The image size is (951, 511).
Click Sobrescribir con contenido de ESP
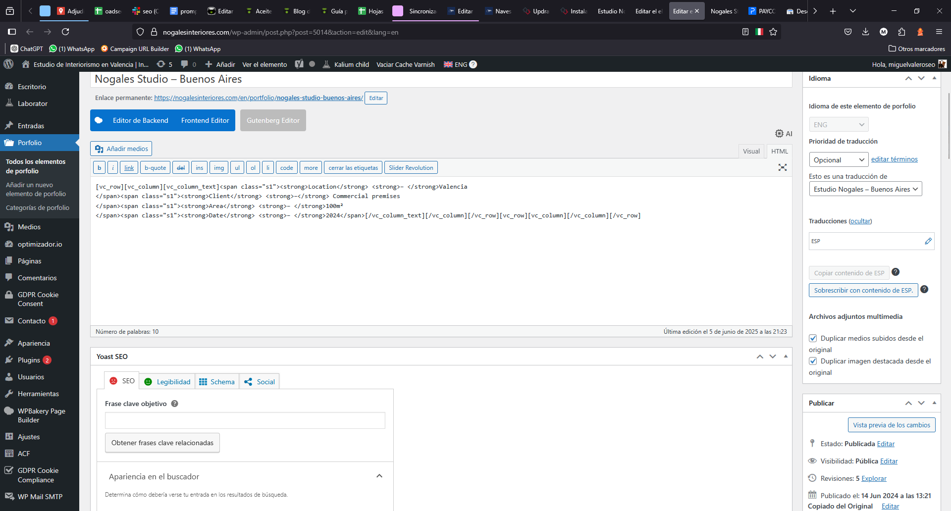pos(863,290)
